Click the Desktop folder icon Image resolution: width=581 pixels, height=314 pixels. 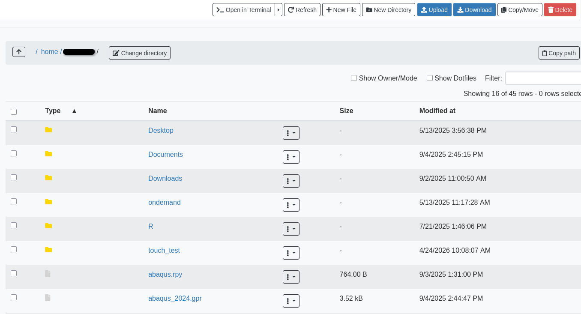(x=48, y=130)
